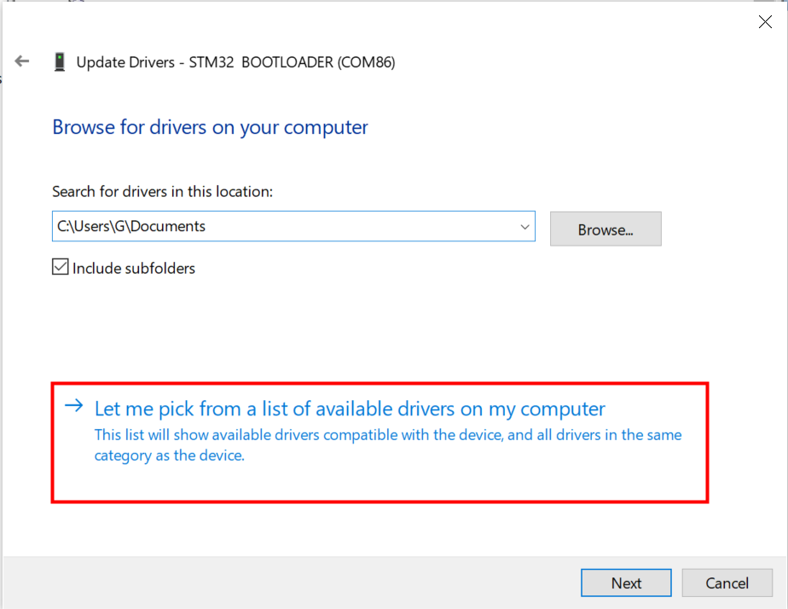
Task: Click the 'Search for drivers in this location:' label
Action: click(x=162, y=191)
